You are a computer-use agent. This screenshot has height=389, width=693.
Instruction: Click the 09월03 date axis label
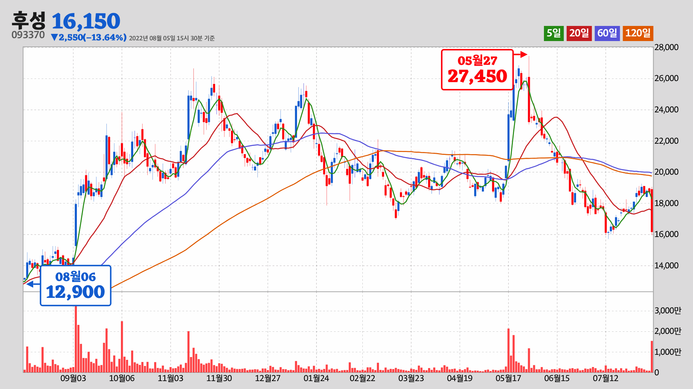(73, 378)
